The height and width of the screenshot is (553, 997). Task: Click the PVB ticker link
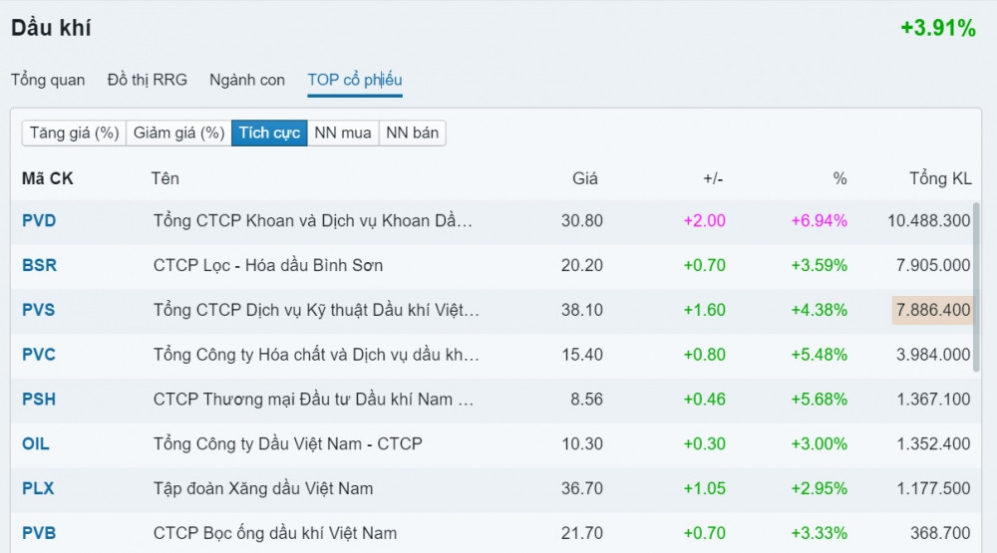39,533
